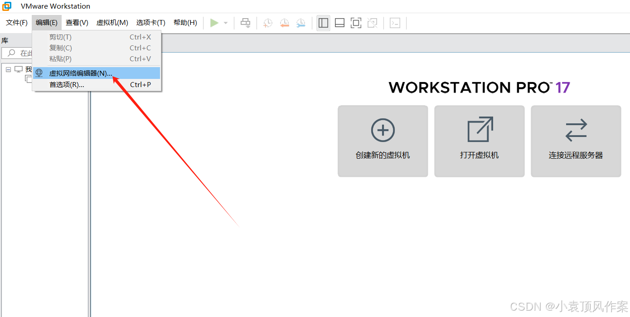
Task: Open the 文件(F) menu
Action: tap(17, 23)
